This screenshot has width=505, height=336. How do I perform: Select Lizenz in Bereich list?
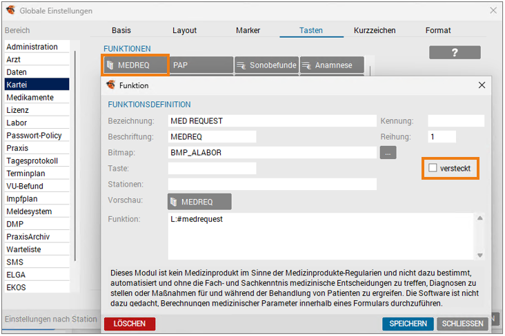point(37,110)
